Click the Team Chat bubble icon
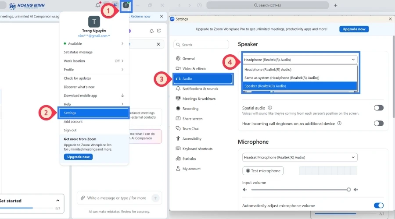The width and height of the screenshot is (395, 219). point(178,128)
